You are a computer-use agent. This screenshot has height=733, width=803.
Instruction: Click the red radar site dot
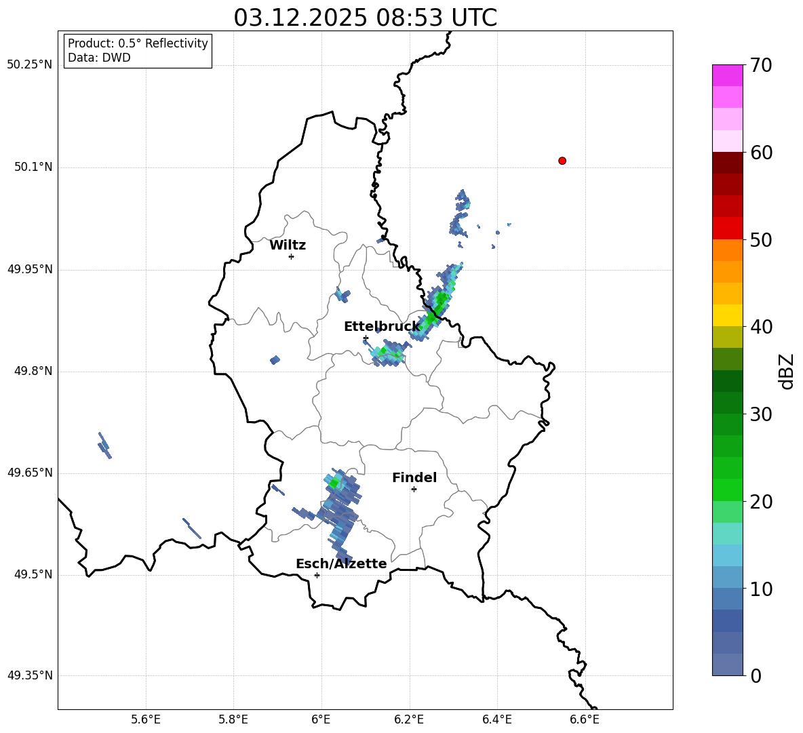[x=562, y=161]
